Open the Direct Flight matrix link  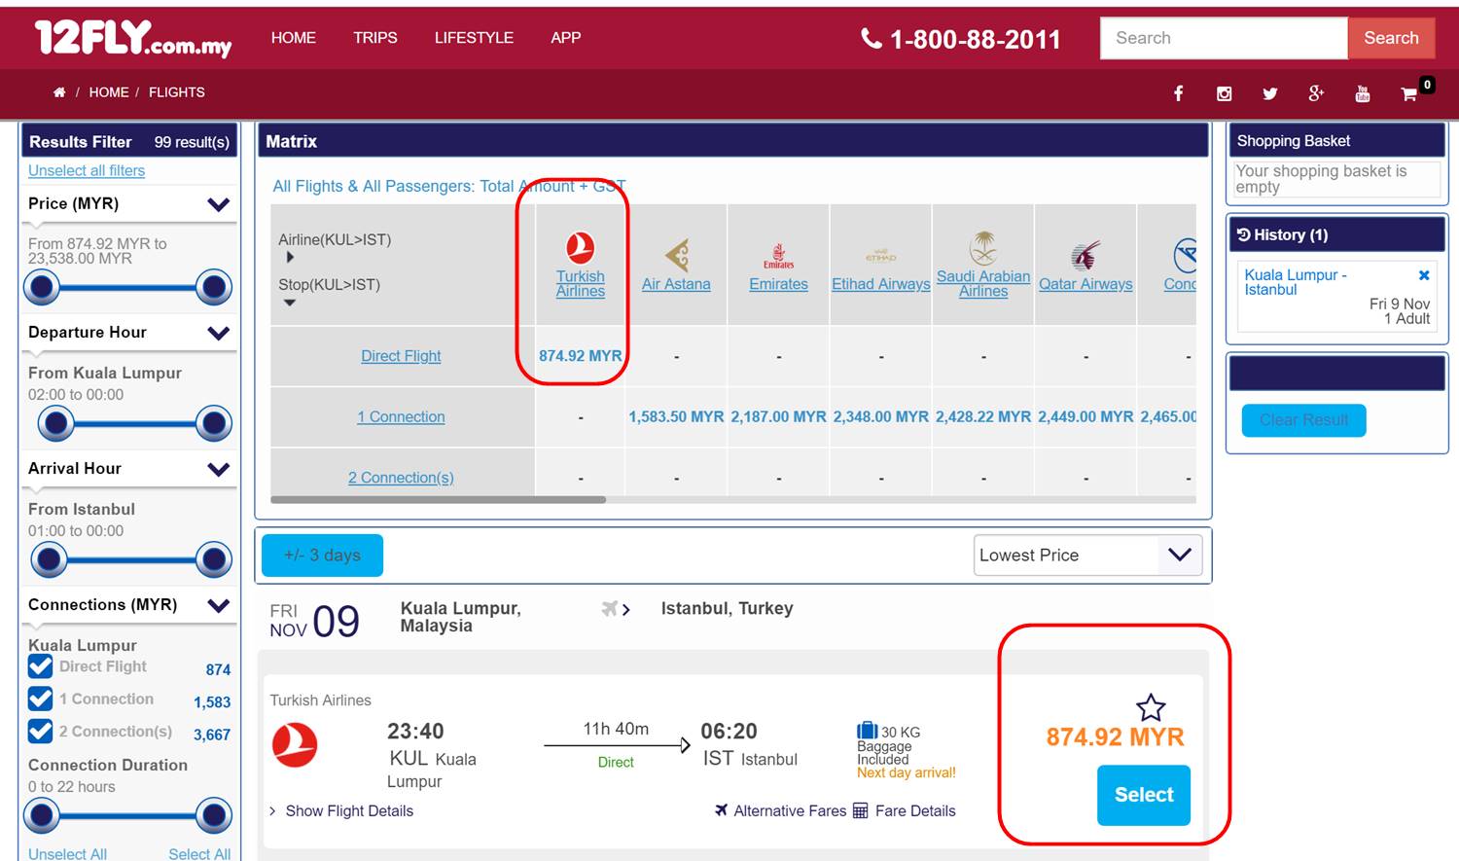point(401,356)
